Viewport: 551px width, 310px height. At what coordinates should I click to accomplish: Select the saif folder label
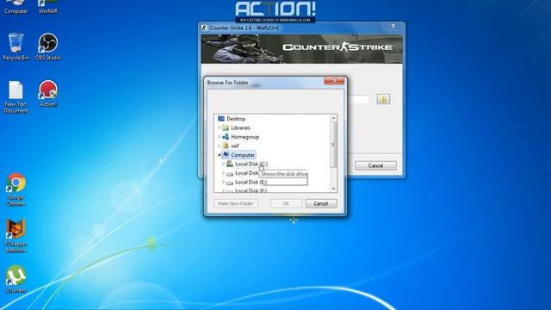pos(235,146)
